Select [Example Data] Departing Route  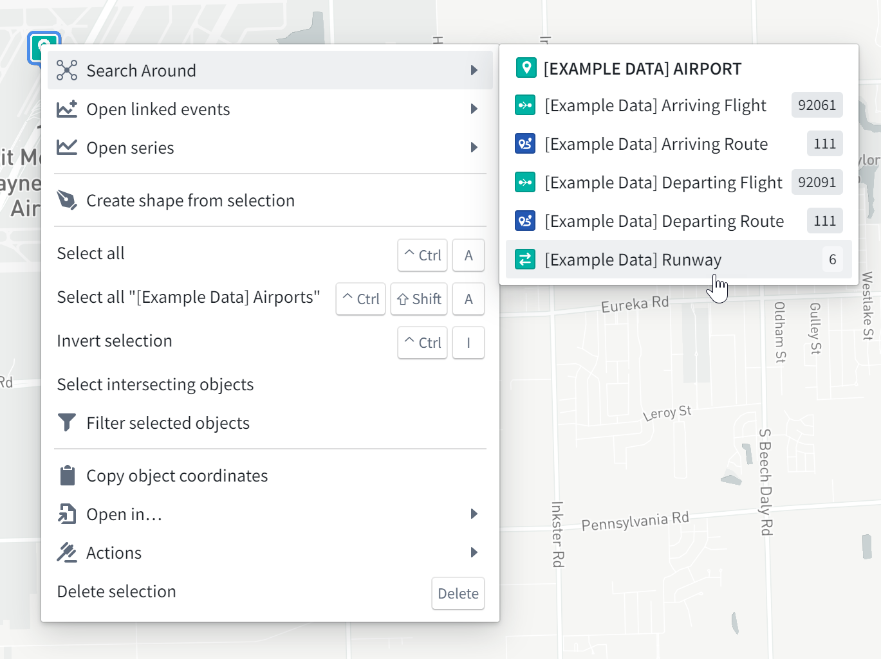pyautogui.click(x=679, y=221)
